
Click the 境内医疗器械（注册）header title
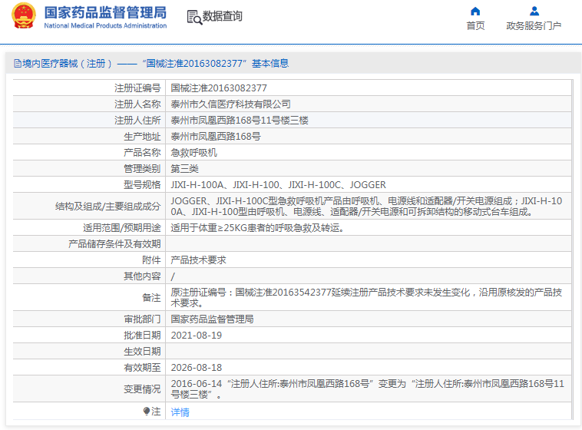tap(151, 64)
